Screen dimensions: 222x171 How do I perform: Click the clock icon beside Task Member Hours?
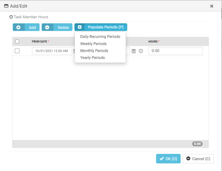pos(11,17)
